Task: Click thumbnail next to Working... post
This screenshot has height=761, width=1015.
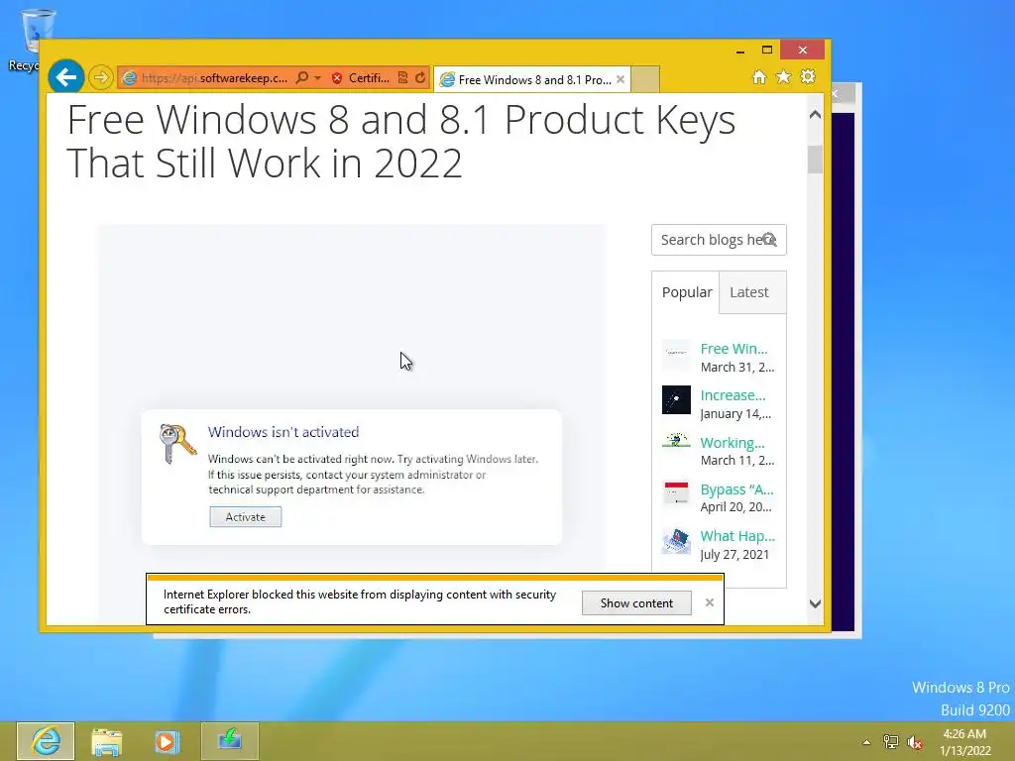Action: pyautogui.click(x=676, y=441)
